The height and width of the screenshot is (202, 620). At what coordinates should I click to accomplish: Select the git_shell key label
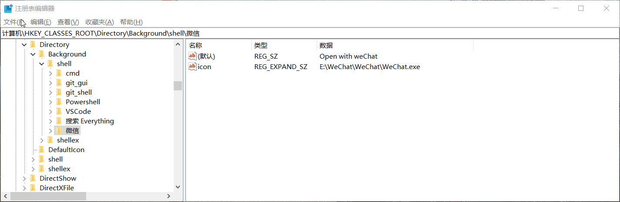click(79, 92)
